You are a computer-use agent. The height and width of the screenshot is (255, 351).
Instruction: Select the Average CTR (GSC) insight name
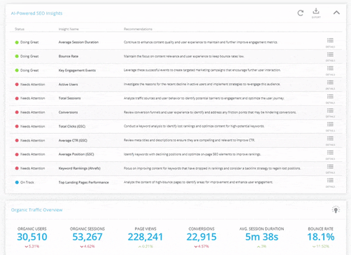pyautogui.click(x=73, y=140)
